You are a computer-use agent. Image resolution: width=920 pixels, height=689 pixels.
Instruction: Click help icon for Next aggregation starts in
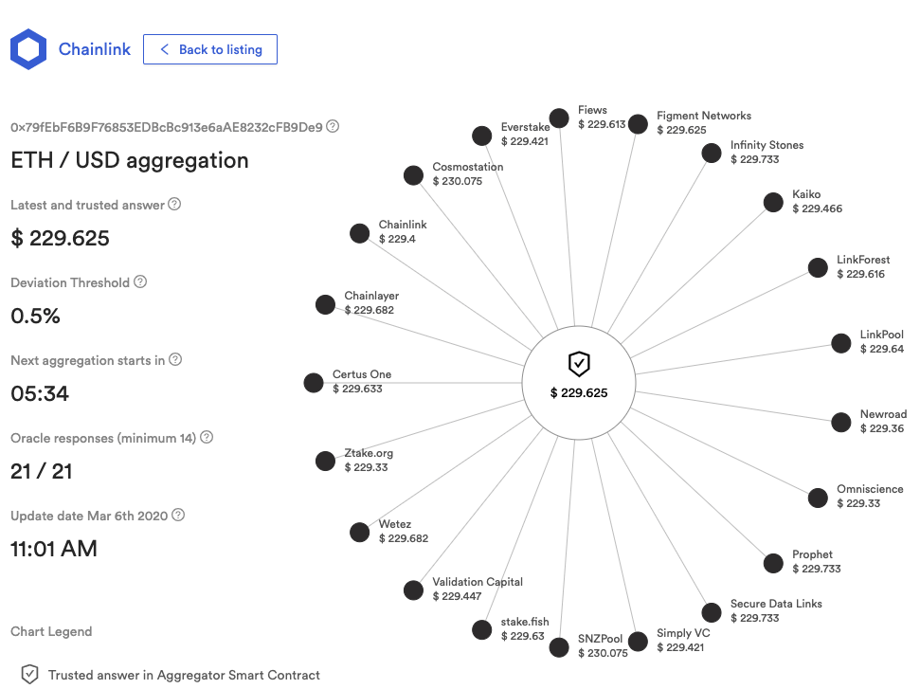click(175, 360)
